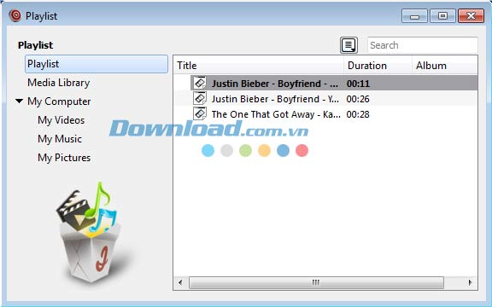Viewport: 492px width, 307px height.
Task: Sort by the Album column header
Action: [x=445, y=66]
